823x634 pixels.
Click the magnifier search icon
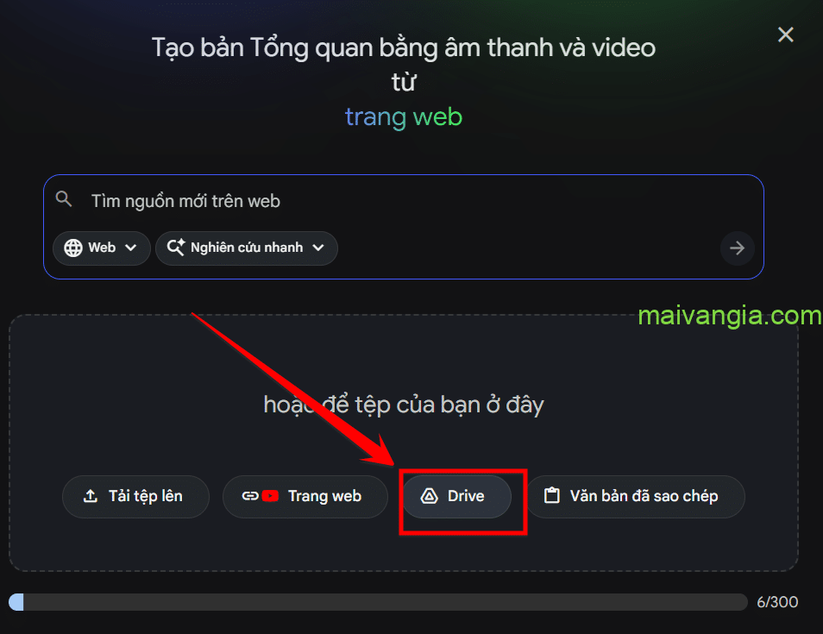[64, 199]
